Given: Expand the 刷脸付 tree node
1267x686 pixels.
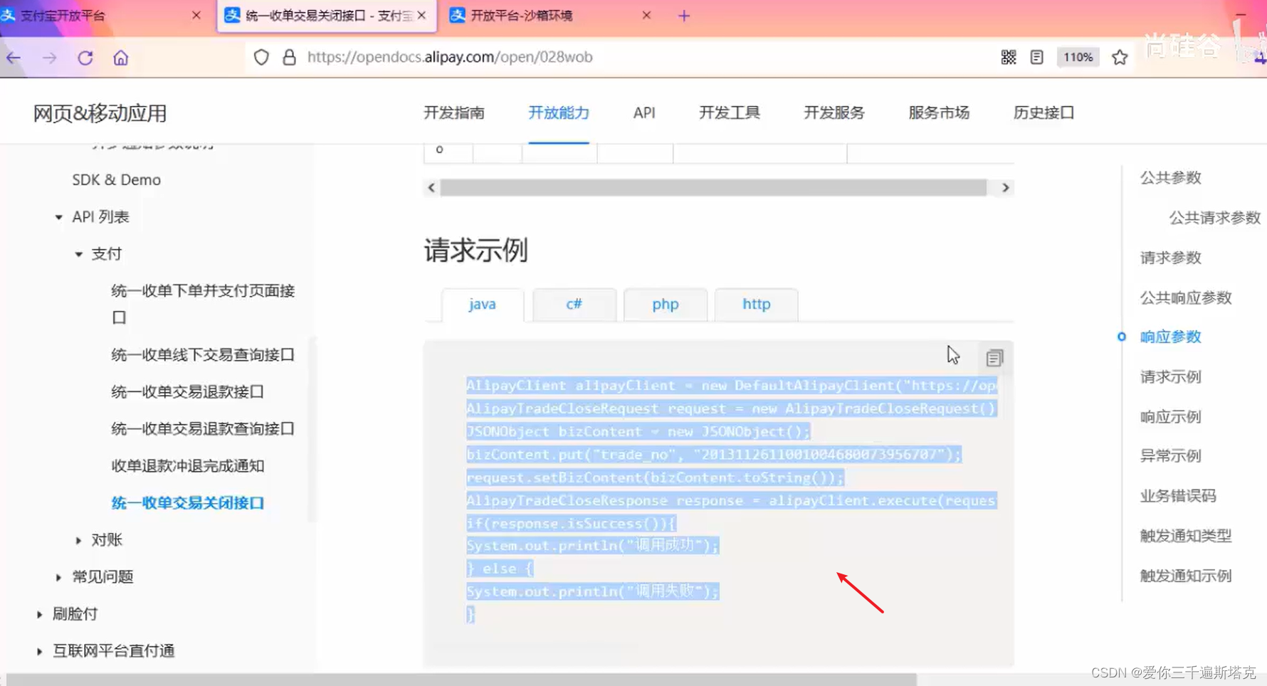Looking at the screenshot, I should pyautogui.click(x=40, y=614).
